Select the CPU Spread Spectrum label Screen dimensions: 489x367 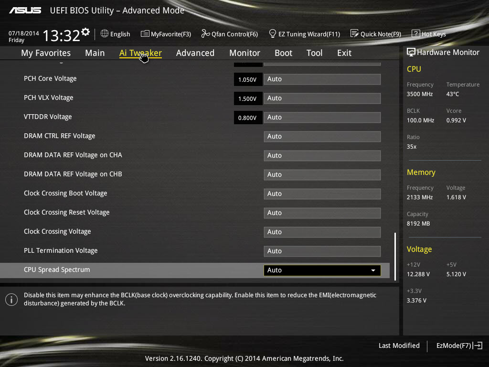click(x=57, y=270)
